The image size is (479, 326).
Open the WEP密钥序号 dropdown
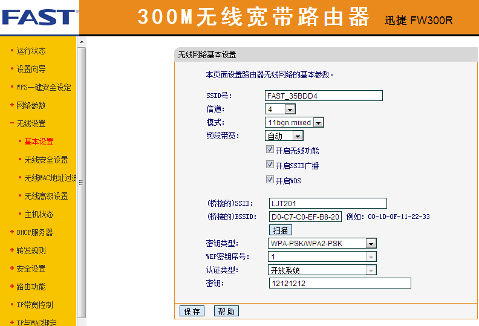click(x=322, y=256)
